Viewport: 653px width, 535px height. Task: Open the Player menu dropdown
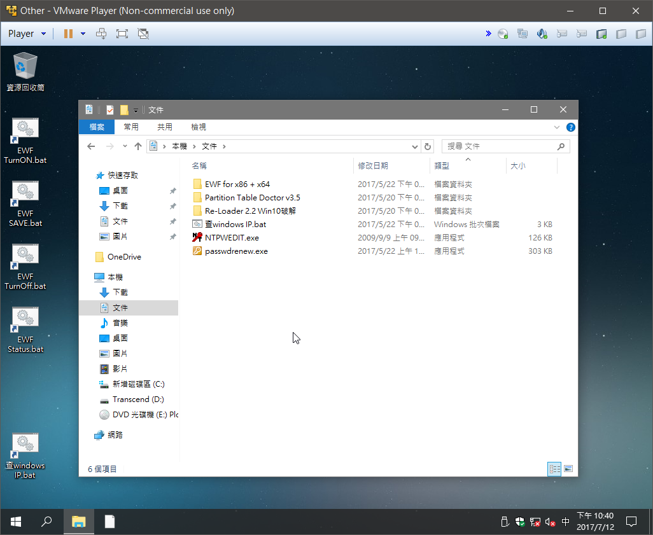(x=27, y=34)
